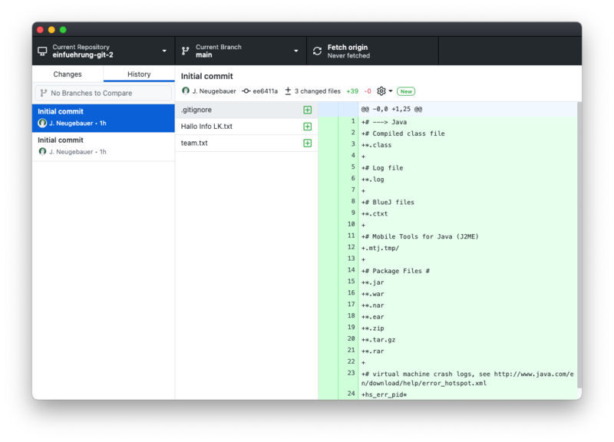This screenshot has height=442, width=614.
Task: Select the team.txt file
Action: [246, 143]
